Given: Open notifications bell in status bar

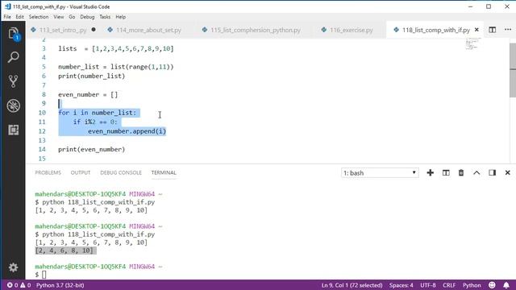Looking at the screenshot, I should click(506, 285).
